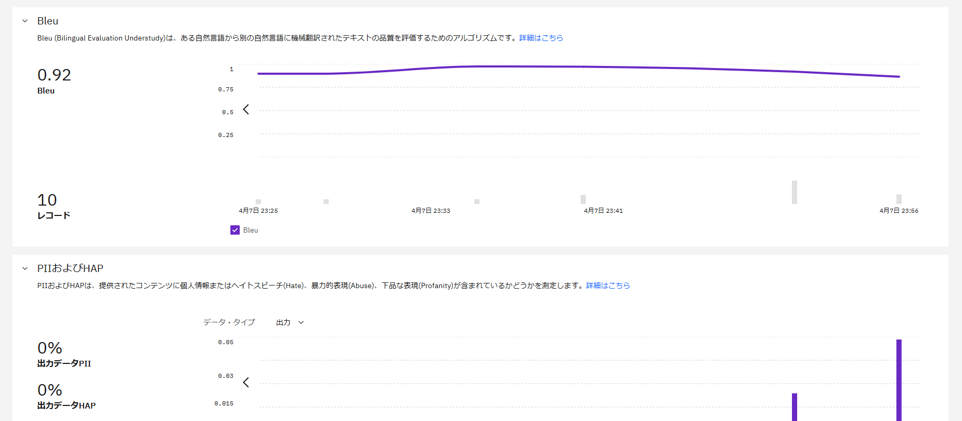
Task: Click the PIIおよびHAP section title
Action: click(70, 268)
